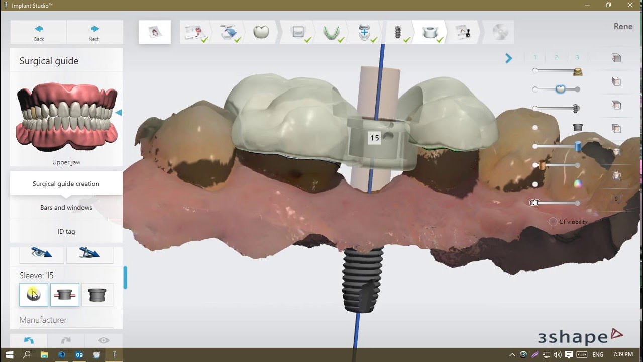The height and width of the screenshot is (362, 643).
Task: Open the crown design workflow step
Action: point(261,32)
